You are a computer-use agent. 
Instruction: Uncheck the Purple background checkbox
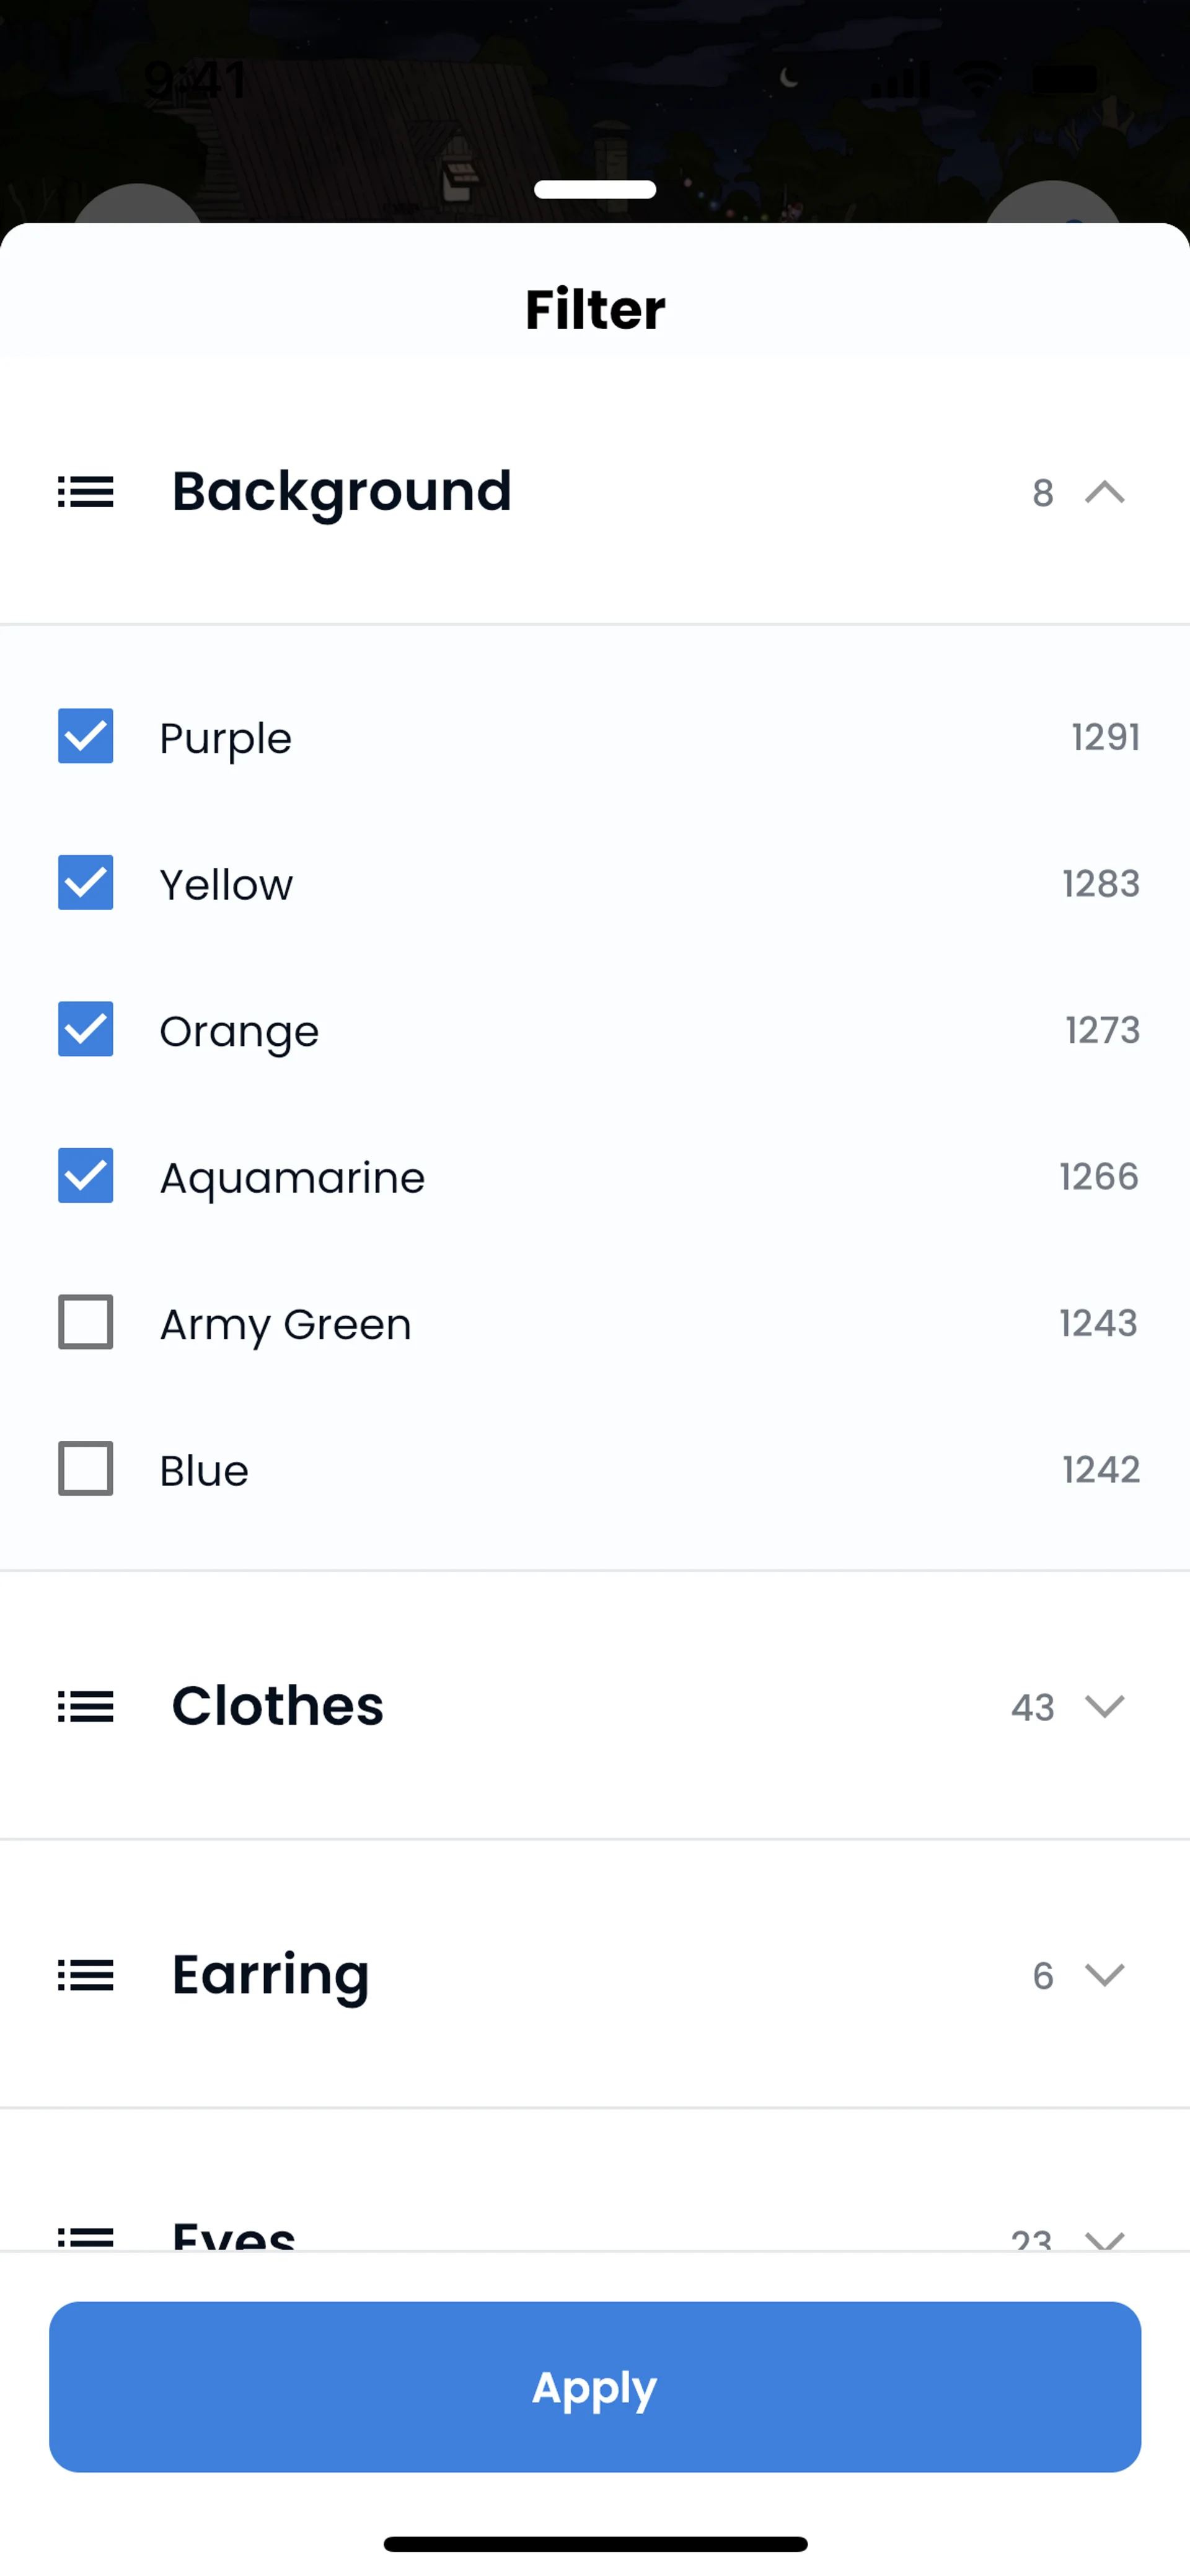point(86,737)
